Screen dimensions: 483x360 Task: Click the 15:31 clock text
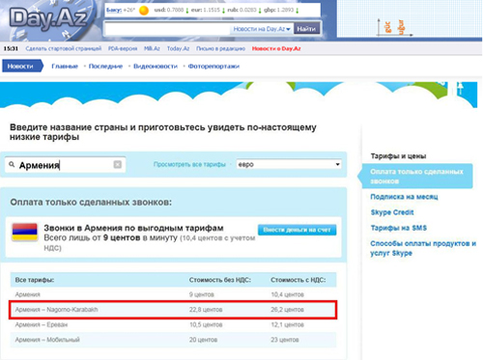[11, 48]
